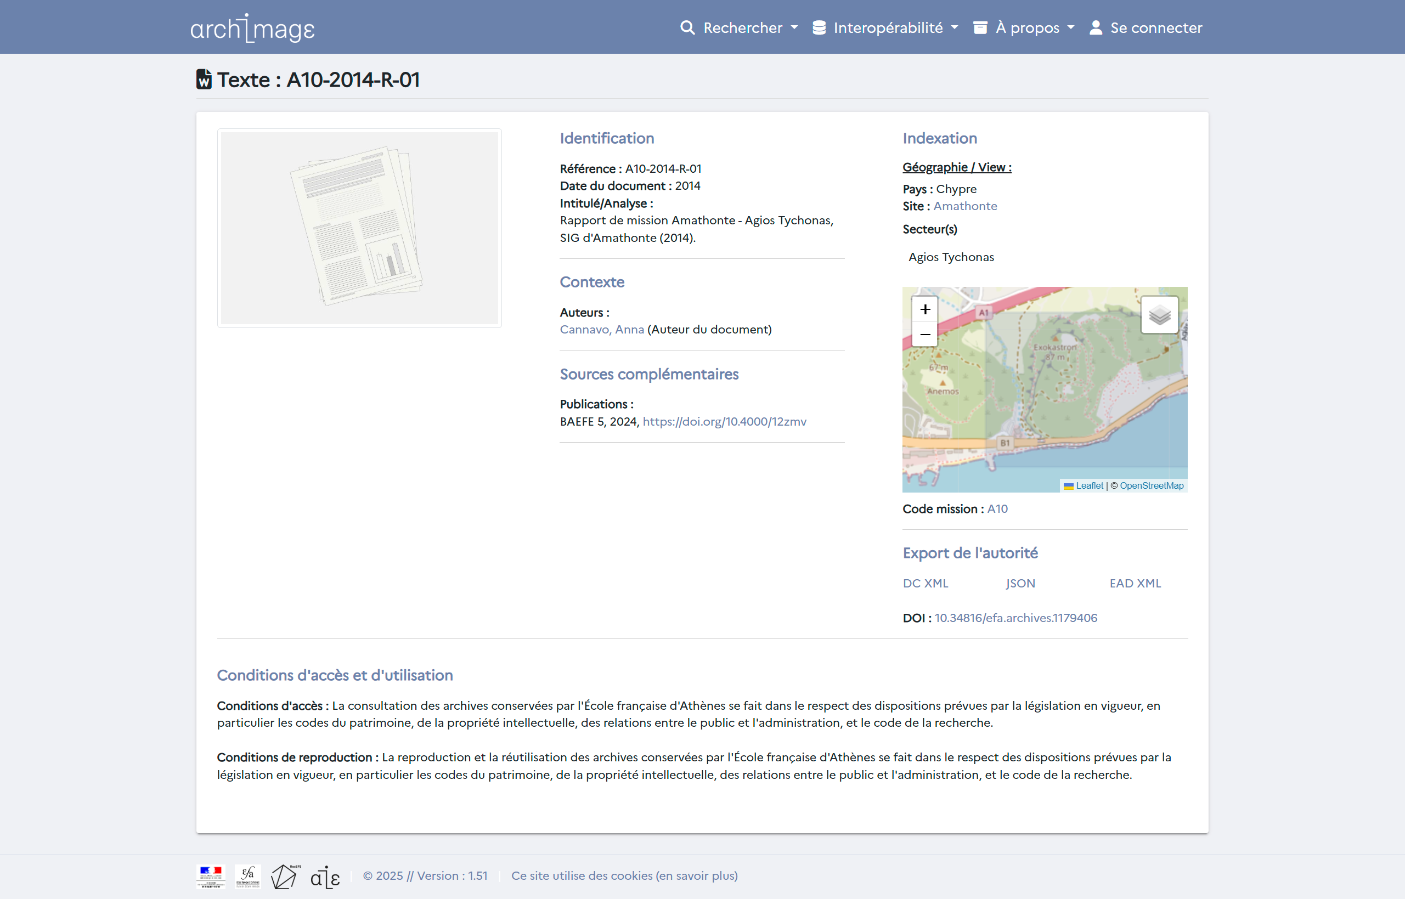The width and height of the screenshot is (1405, 899).
Task: Open the map layers control
Action: pyautogui.click(x=1159, y=315)
